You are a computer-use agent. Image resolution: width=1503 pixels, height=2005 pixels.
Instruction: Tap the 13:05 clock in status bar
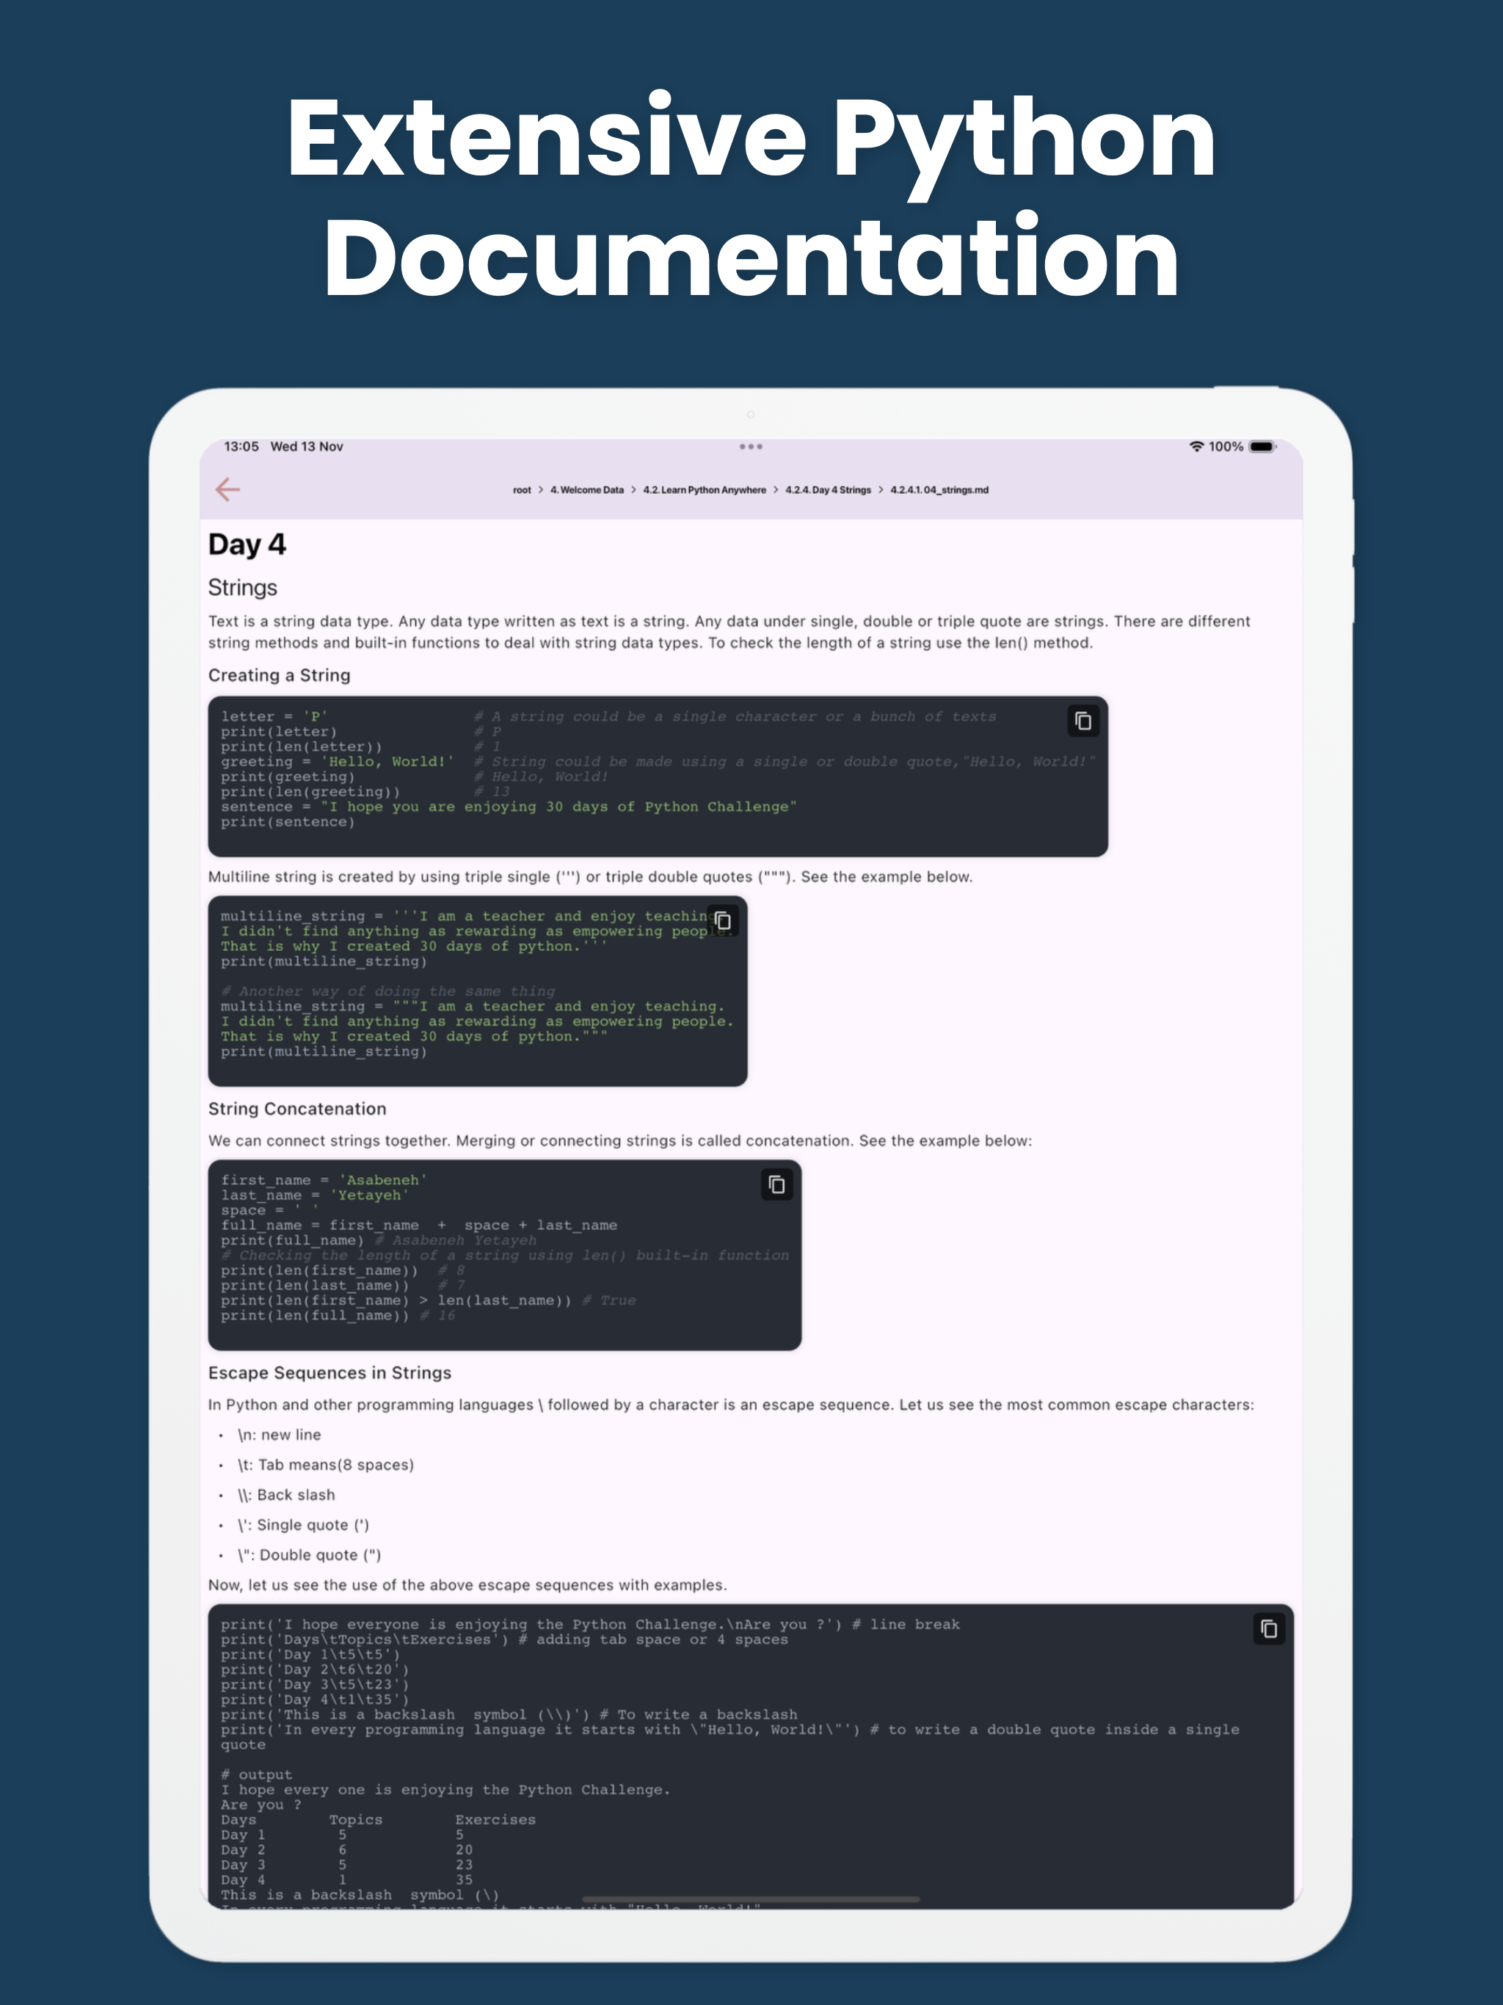[241, 446]
